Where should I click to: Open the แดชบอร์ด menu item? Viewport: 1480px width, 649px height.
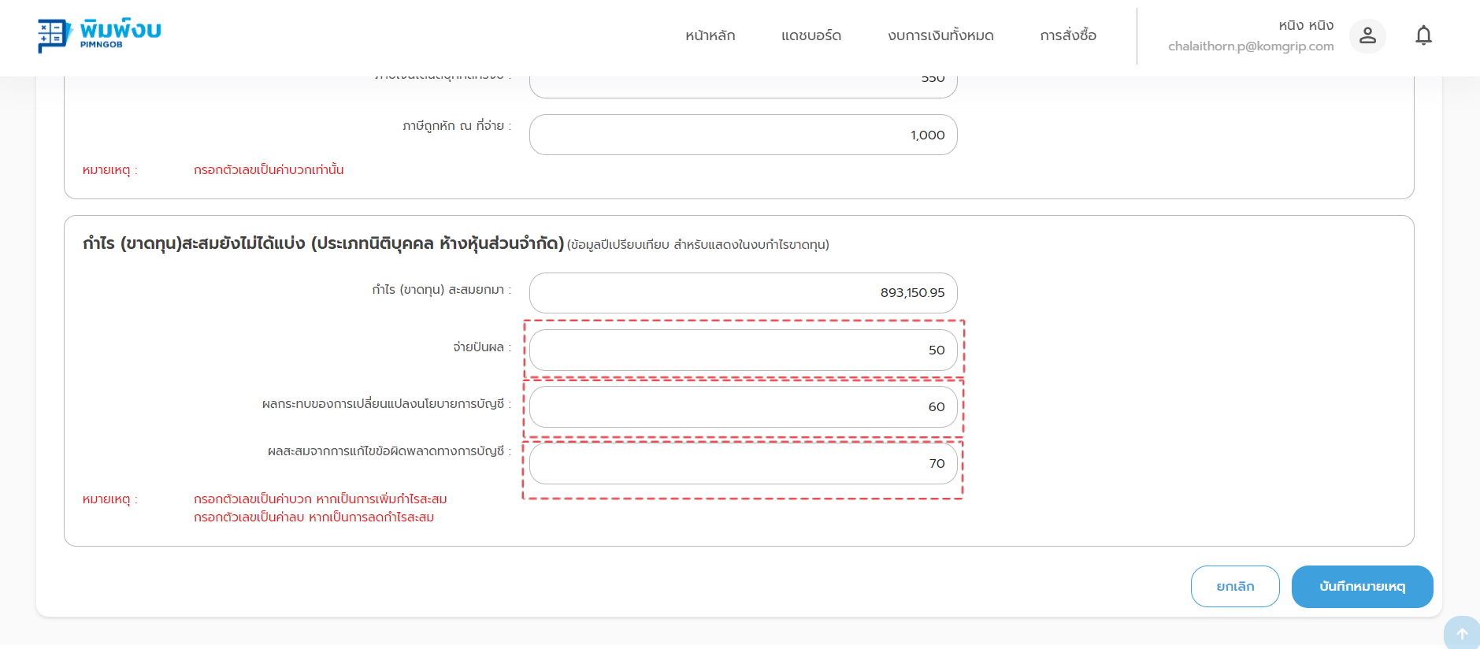click(810, 35)
